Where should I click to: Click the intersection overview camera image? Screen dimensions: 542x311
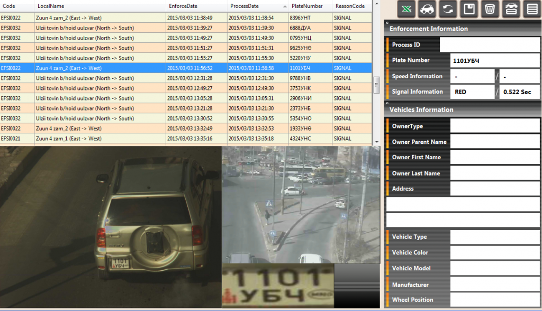click(301, 205)
